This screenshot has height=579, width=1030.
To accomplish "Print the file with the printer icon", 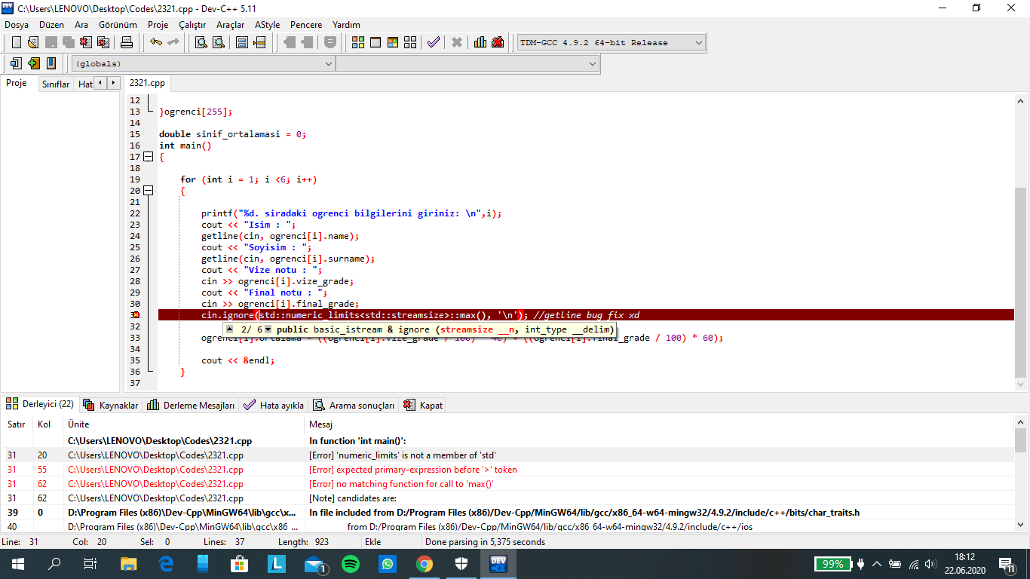I will [x=127, y=42].
